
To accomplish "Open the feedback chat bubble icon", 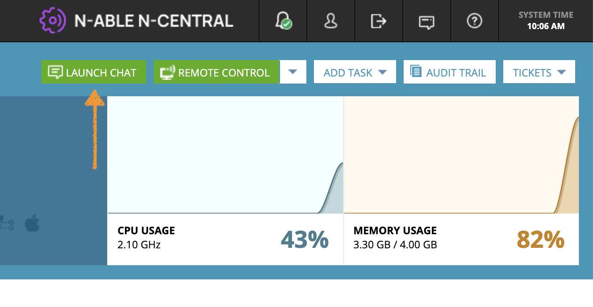I will click(x=427, y=21).
